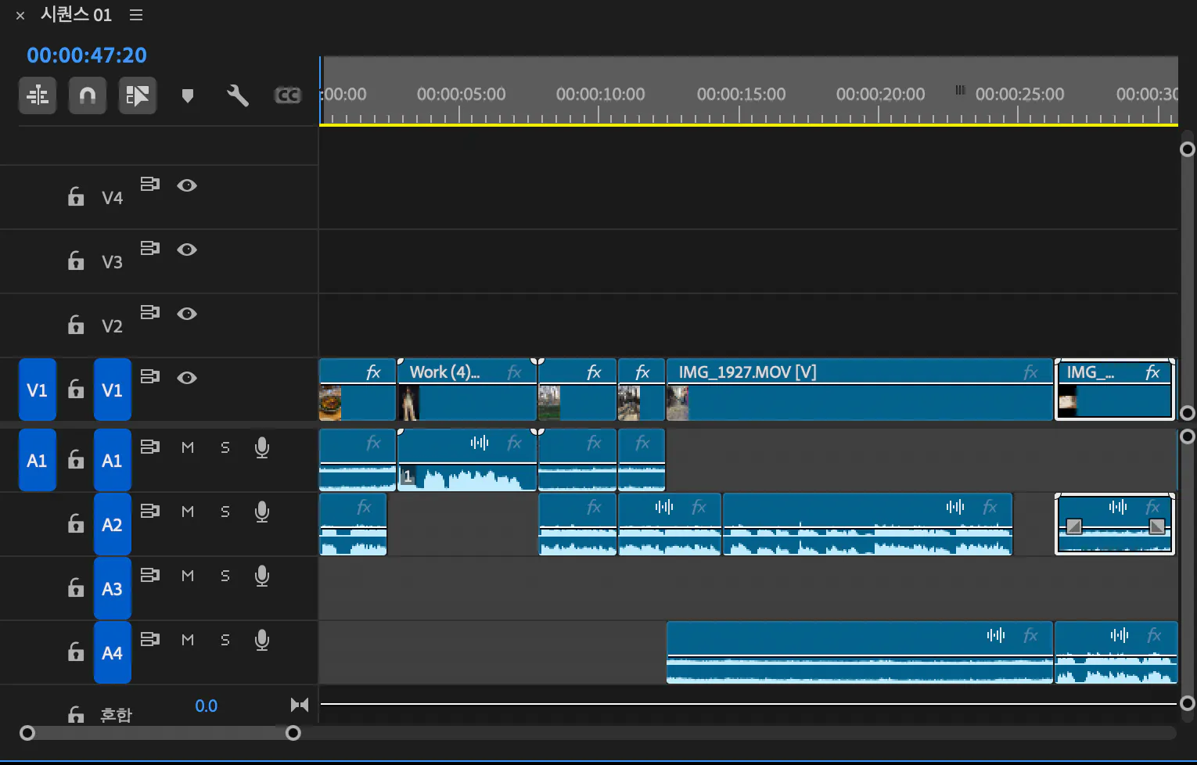Open the sequence panel hamburger menu
The width and height of the screenshot is (1197, 765).
(136, 15)
